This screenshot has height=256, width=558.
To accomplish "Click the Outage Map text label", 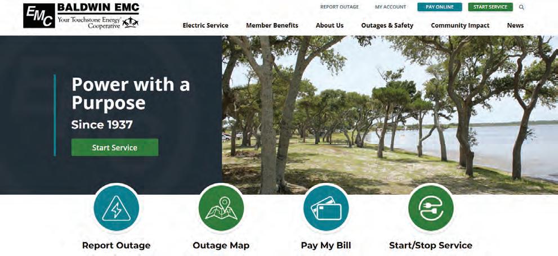I will point(221,245).
